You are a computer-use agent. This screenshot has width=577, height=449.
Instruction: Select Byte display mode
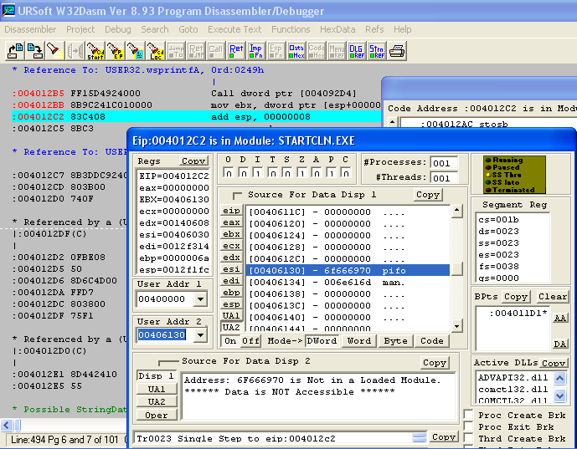[x=395, y=341]
